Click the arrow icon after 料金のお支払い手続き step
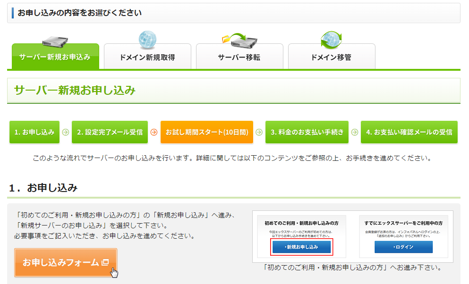 (x=354, y=132)
